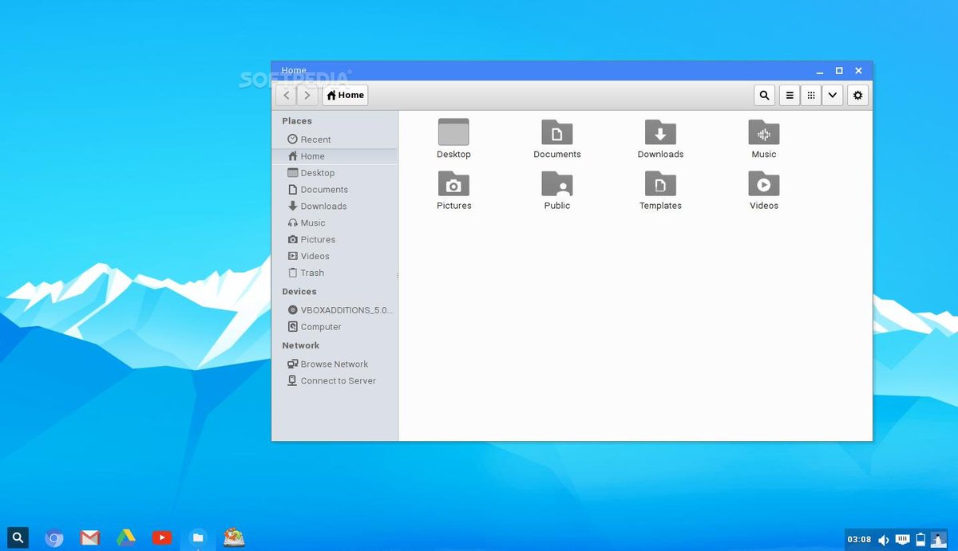Screen dimensions: 958x551
Task: Launch Chromium from the taskbar
Action: click(54, 538)
